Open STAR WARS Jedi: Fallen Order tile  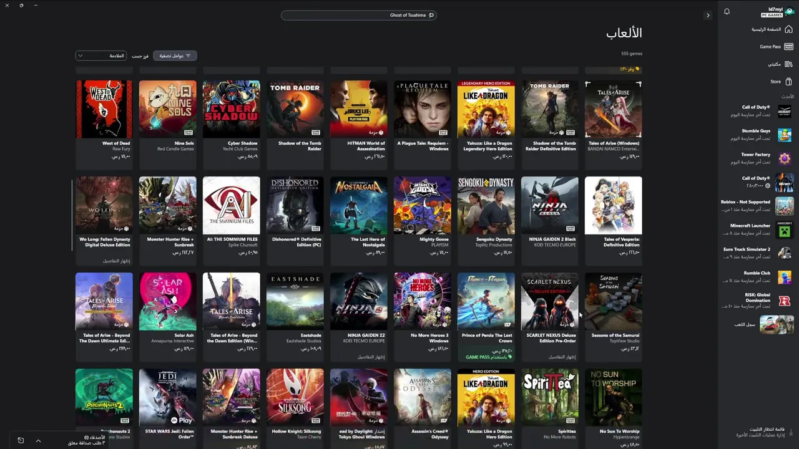[x=168, y=408]
